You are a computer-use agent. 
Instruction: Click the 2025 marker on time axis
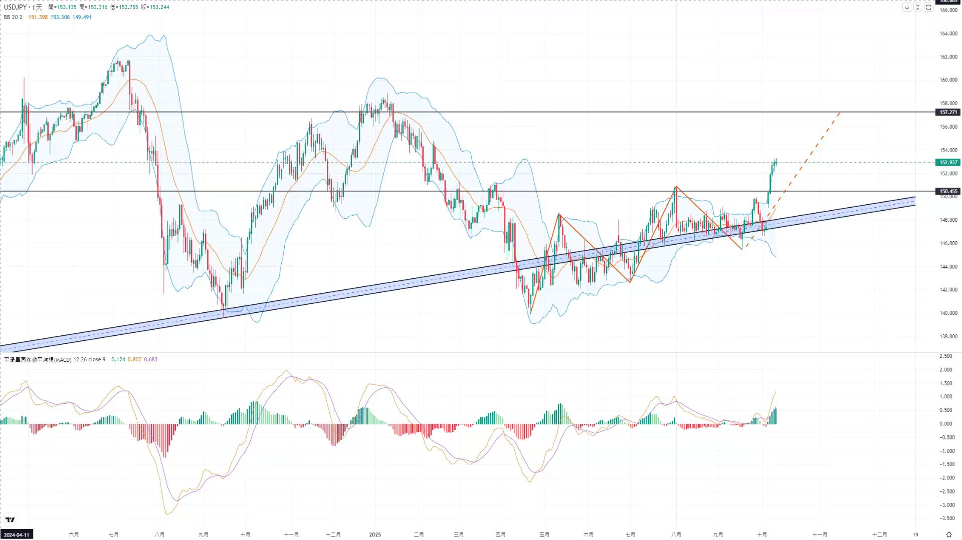click(x=375, y=534)
